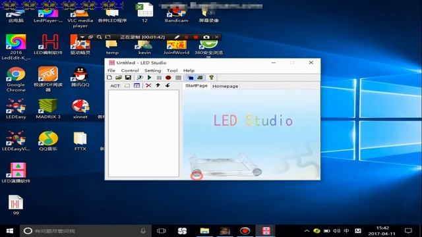Open the File menu

[111, 70]
